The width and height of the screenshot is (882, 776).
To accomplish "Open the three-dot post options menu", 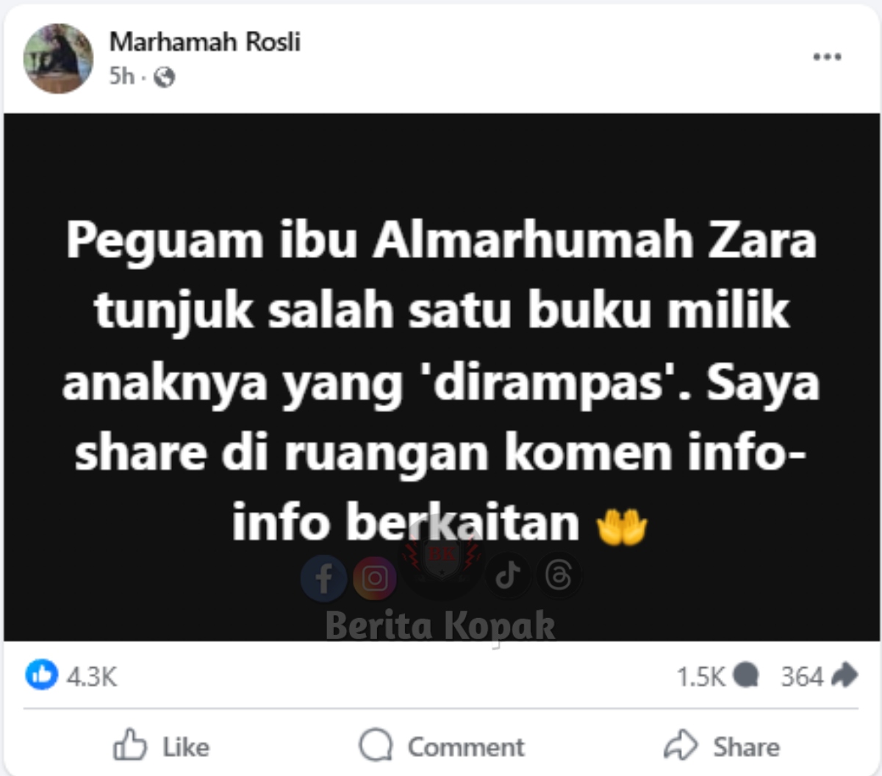I will [x=827, y=57].
